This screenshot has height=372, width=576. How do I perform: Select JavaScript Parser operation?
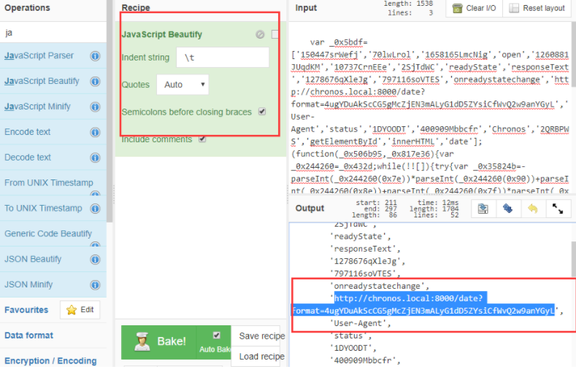(x=53, y=55)
